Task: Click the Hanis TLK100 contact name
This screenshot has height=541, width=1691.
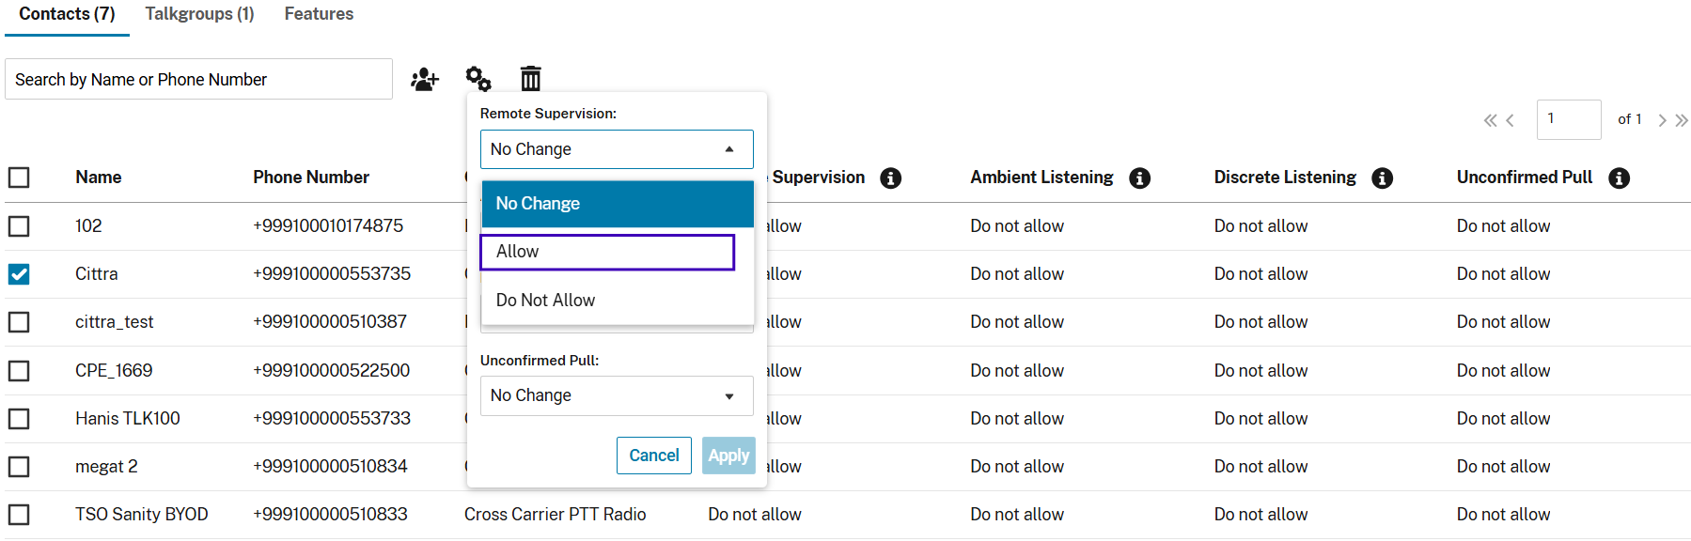Action: pos(128,419)
